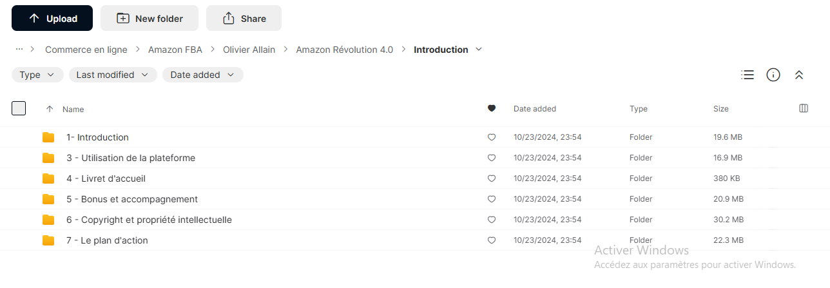Click the New folder button

(150, 18)
